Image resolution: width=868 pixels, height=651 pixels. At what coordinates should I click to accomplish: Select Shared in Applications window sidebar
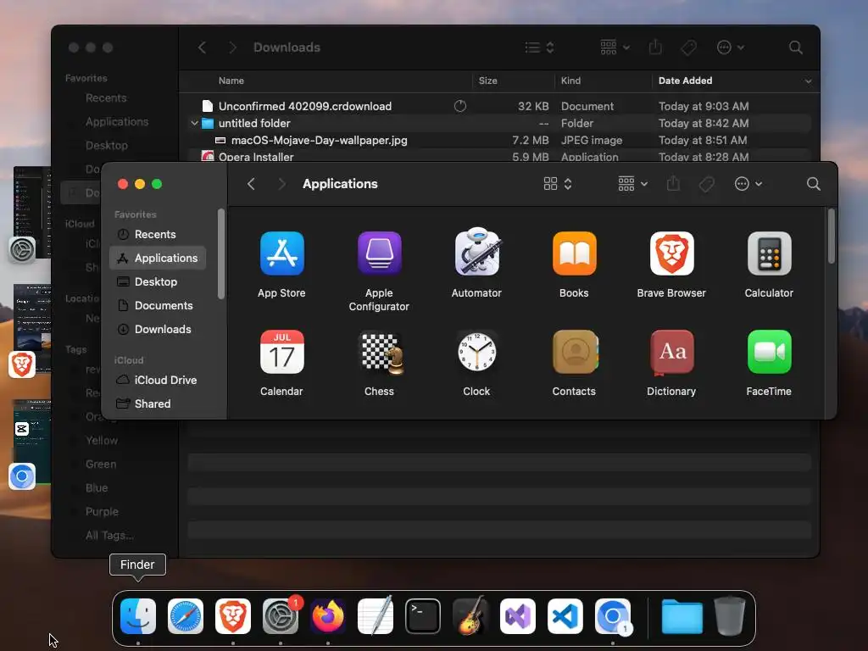[158, 404]
